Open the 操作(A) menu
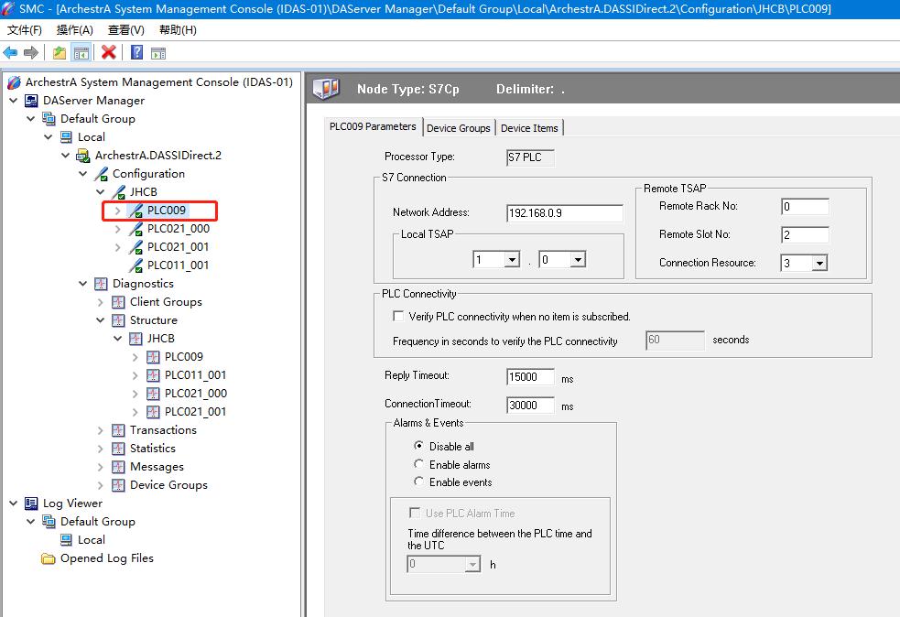Image resolution: width=900 pixels, height=617 pixels. [74, 30]
